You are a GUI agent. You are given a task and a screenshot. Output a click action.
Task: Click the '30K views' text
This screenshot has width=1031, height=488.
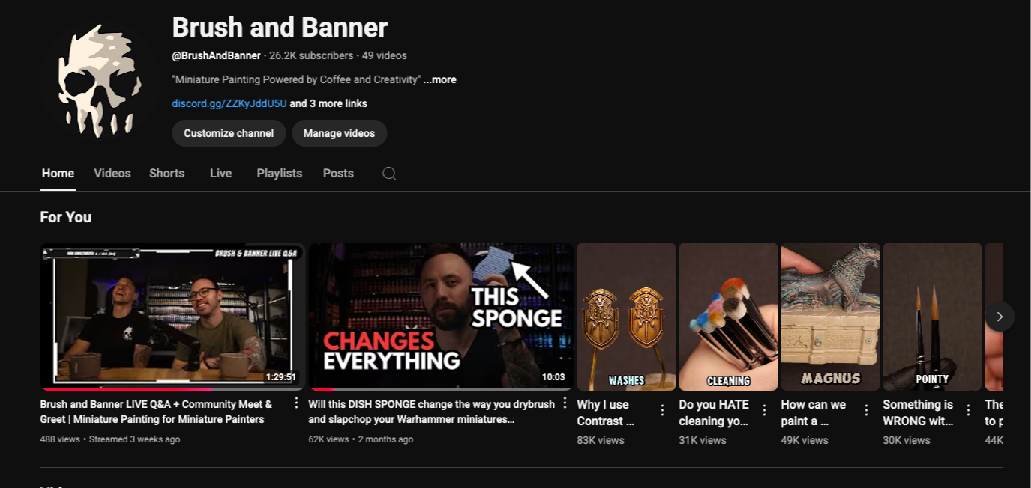(x=907, y=440)
